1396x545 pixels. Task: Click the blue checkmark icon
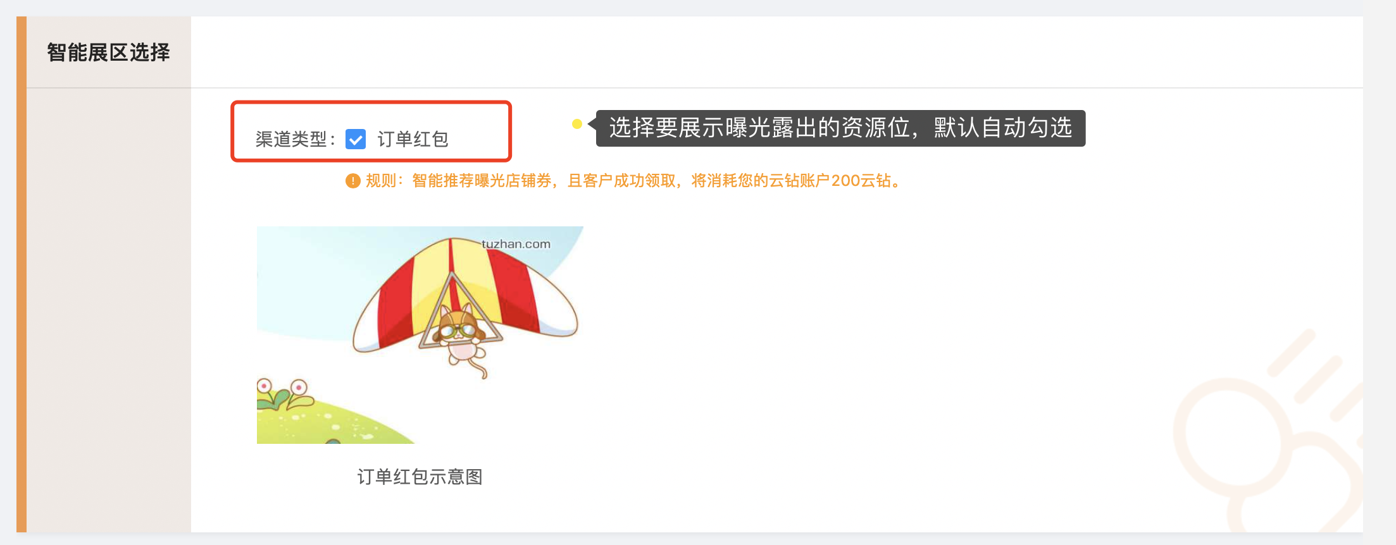[x=356, y=139]
